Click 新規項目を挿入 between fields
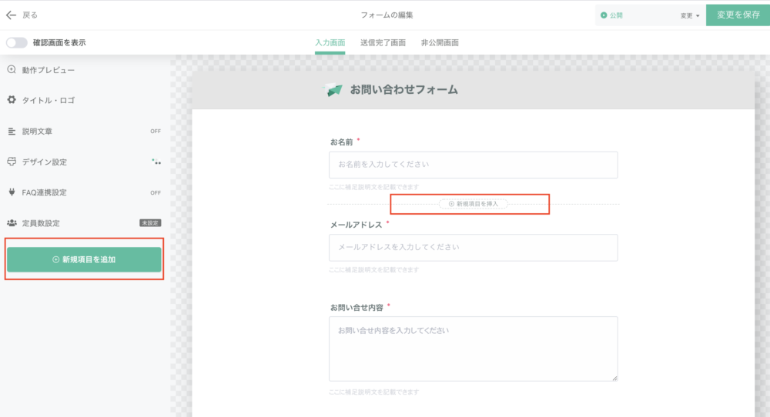770x417 pixels. (473, 204)
